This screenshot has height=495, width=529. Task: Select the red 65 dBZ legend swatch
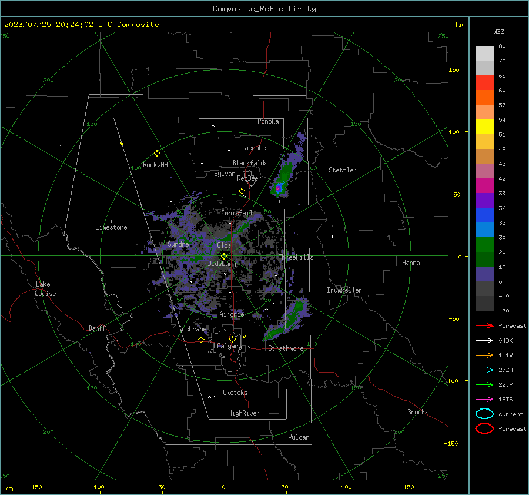click(x=484, y=82)
